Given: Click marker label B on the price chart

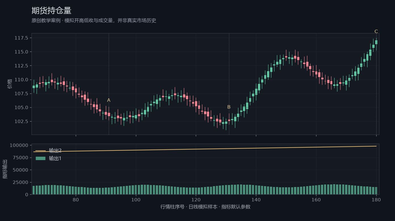Looking at the screenshot, I should (229, 107).
